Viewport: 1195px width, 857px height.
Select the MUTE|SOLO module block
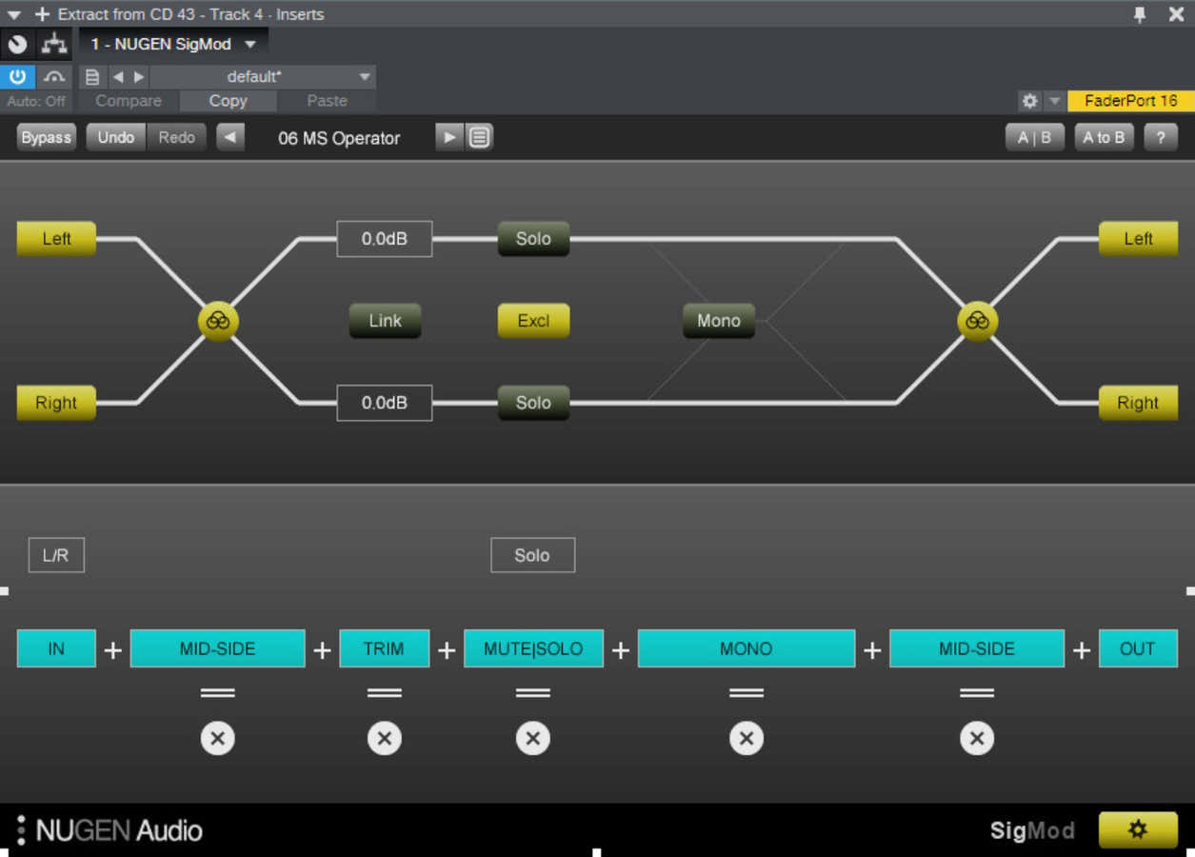point(533,648)
